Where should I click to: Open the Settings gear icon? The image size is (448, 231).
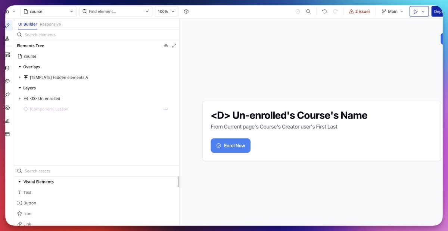tap(7, 108)
